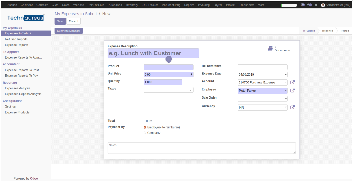Select Expenses to Submit sidebar item

coord(26,33)
